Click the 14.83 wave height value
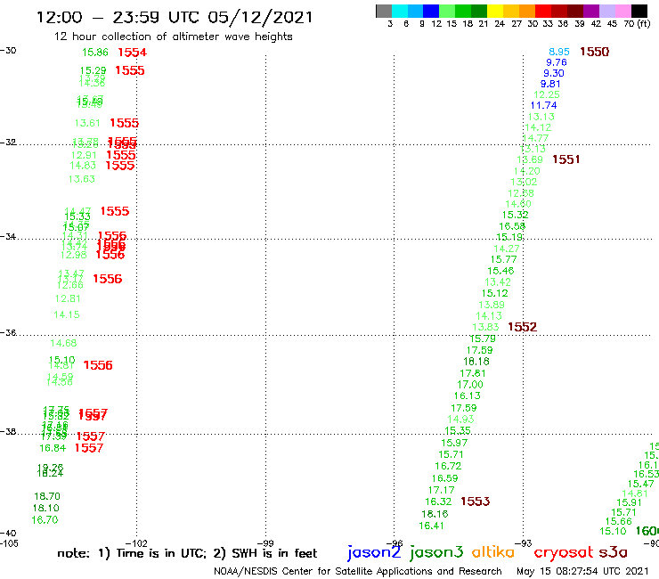 tap(83, 166)
